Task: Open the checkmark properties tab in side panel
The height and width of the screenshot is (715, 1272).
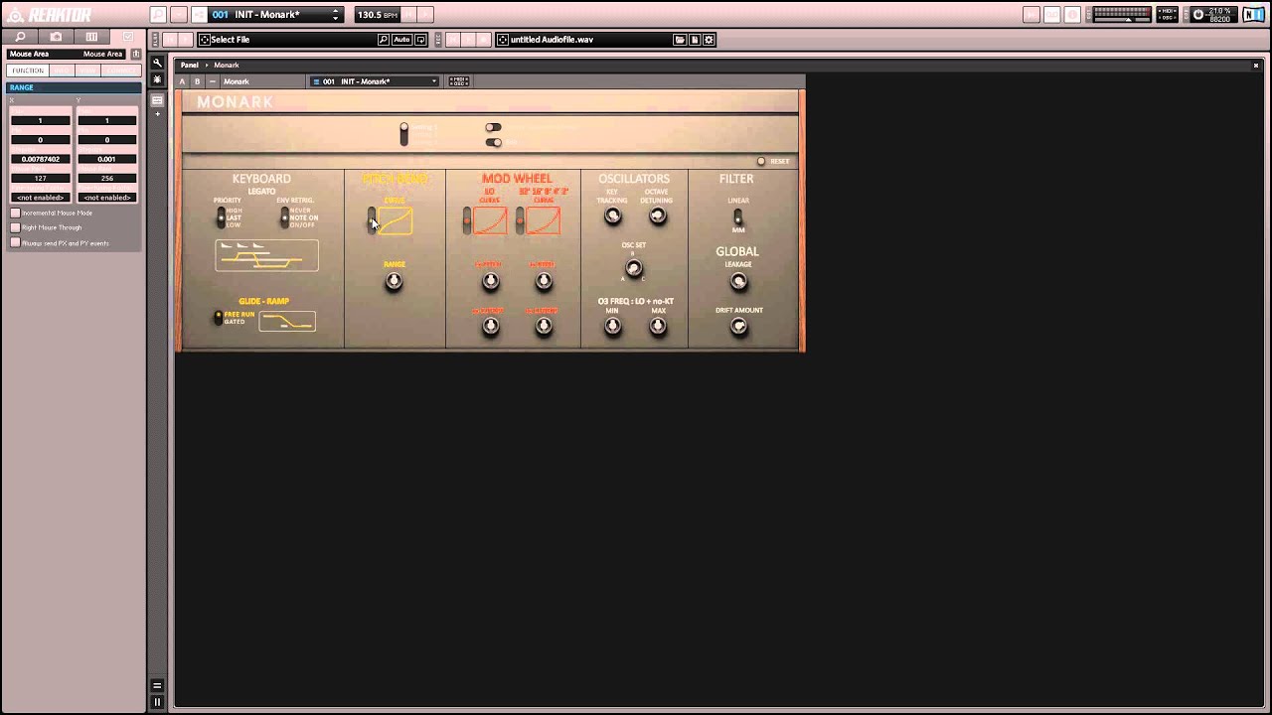Action: coord(127,37)
